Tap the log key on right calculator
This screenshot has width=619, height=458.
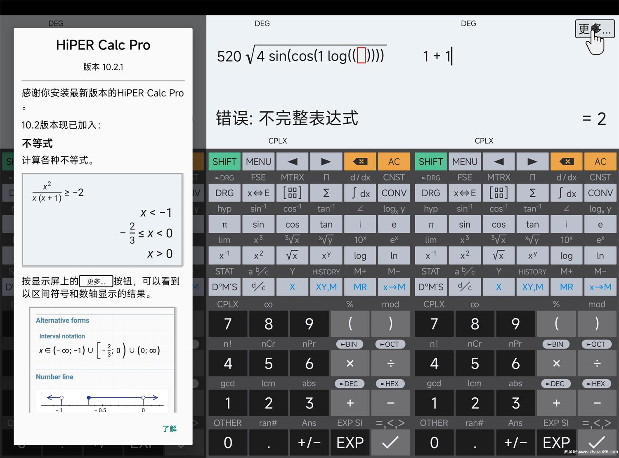click(567, 256)
